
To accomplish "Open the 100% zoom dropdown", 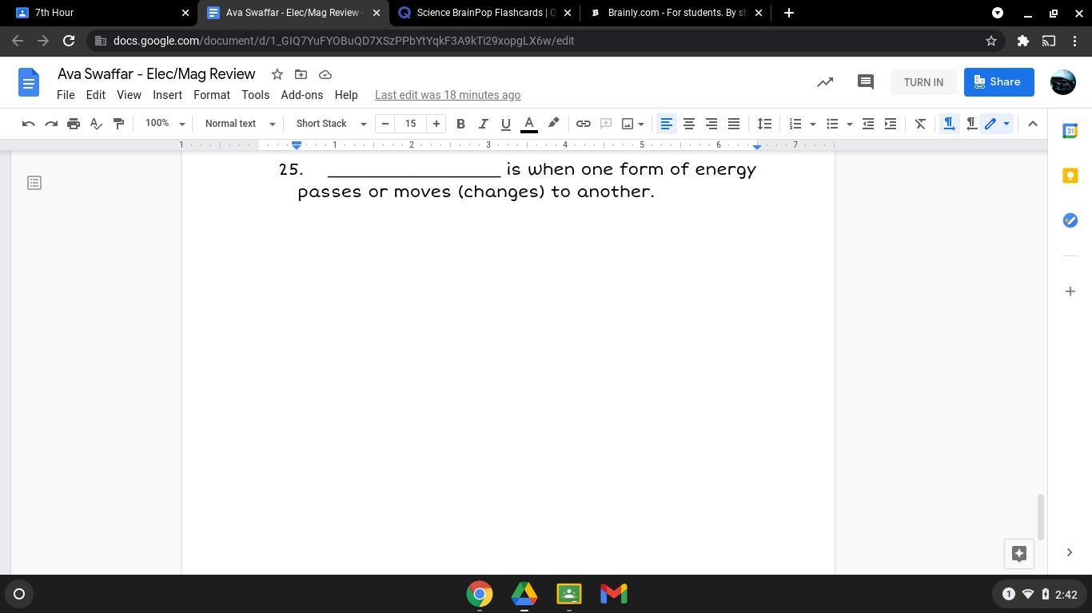I will [165, 124].
